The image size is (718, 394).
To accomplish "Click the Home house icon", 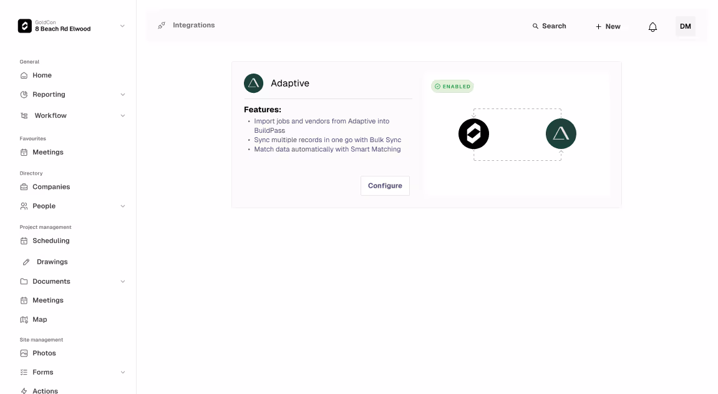I will (24, 75).
